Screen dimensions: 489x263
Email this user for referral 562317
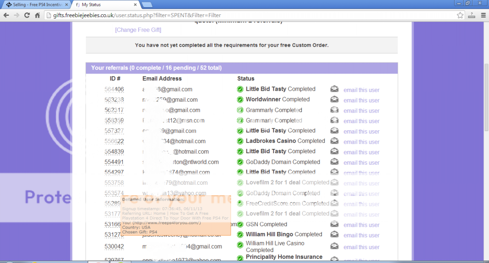coord(361,111)
